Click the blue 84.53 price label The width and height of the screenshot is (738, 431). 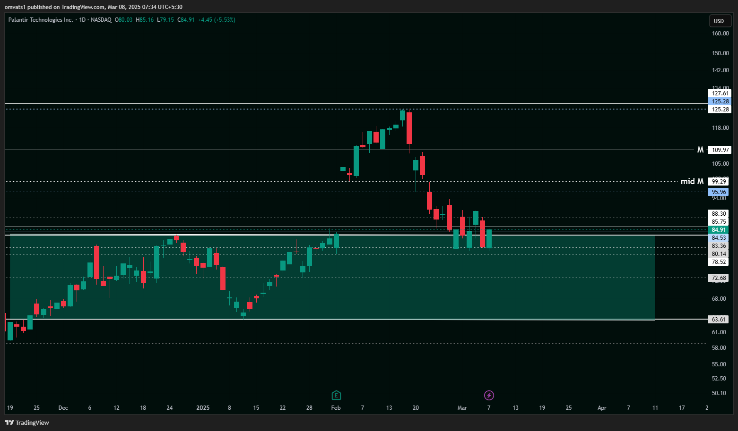click(x=719, y=238)
